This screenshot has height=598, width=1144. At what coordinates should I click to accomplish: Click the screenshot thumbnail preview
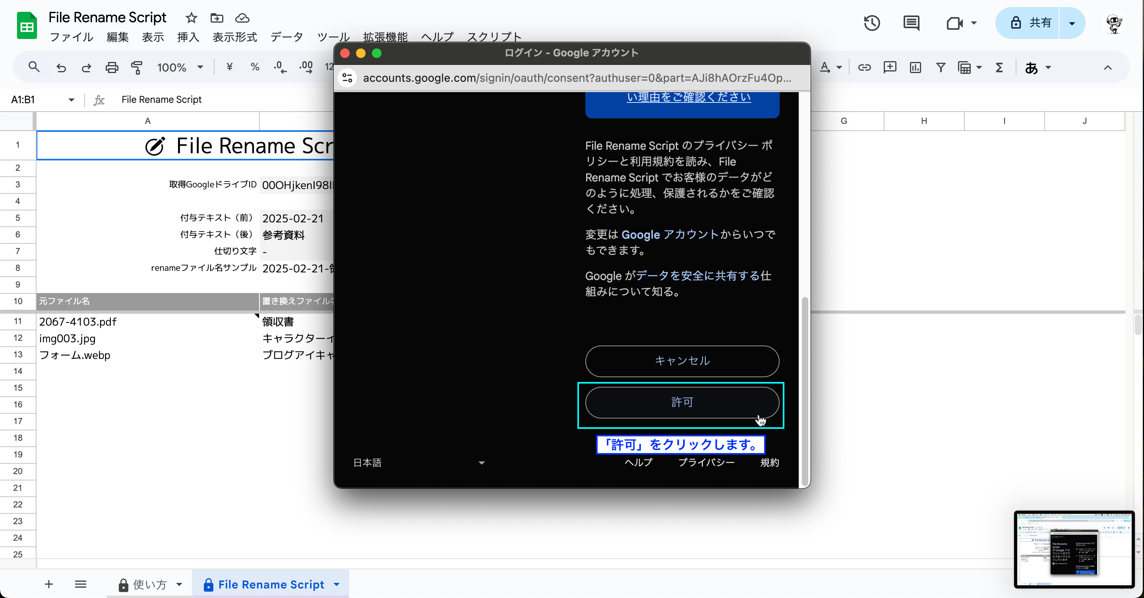tap(1074, 549)
